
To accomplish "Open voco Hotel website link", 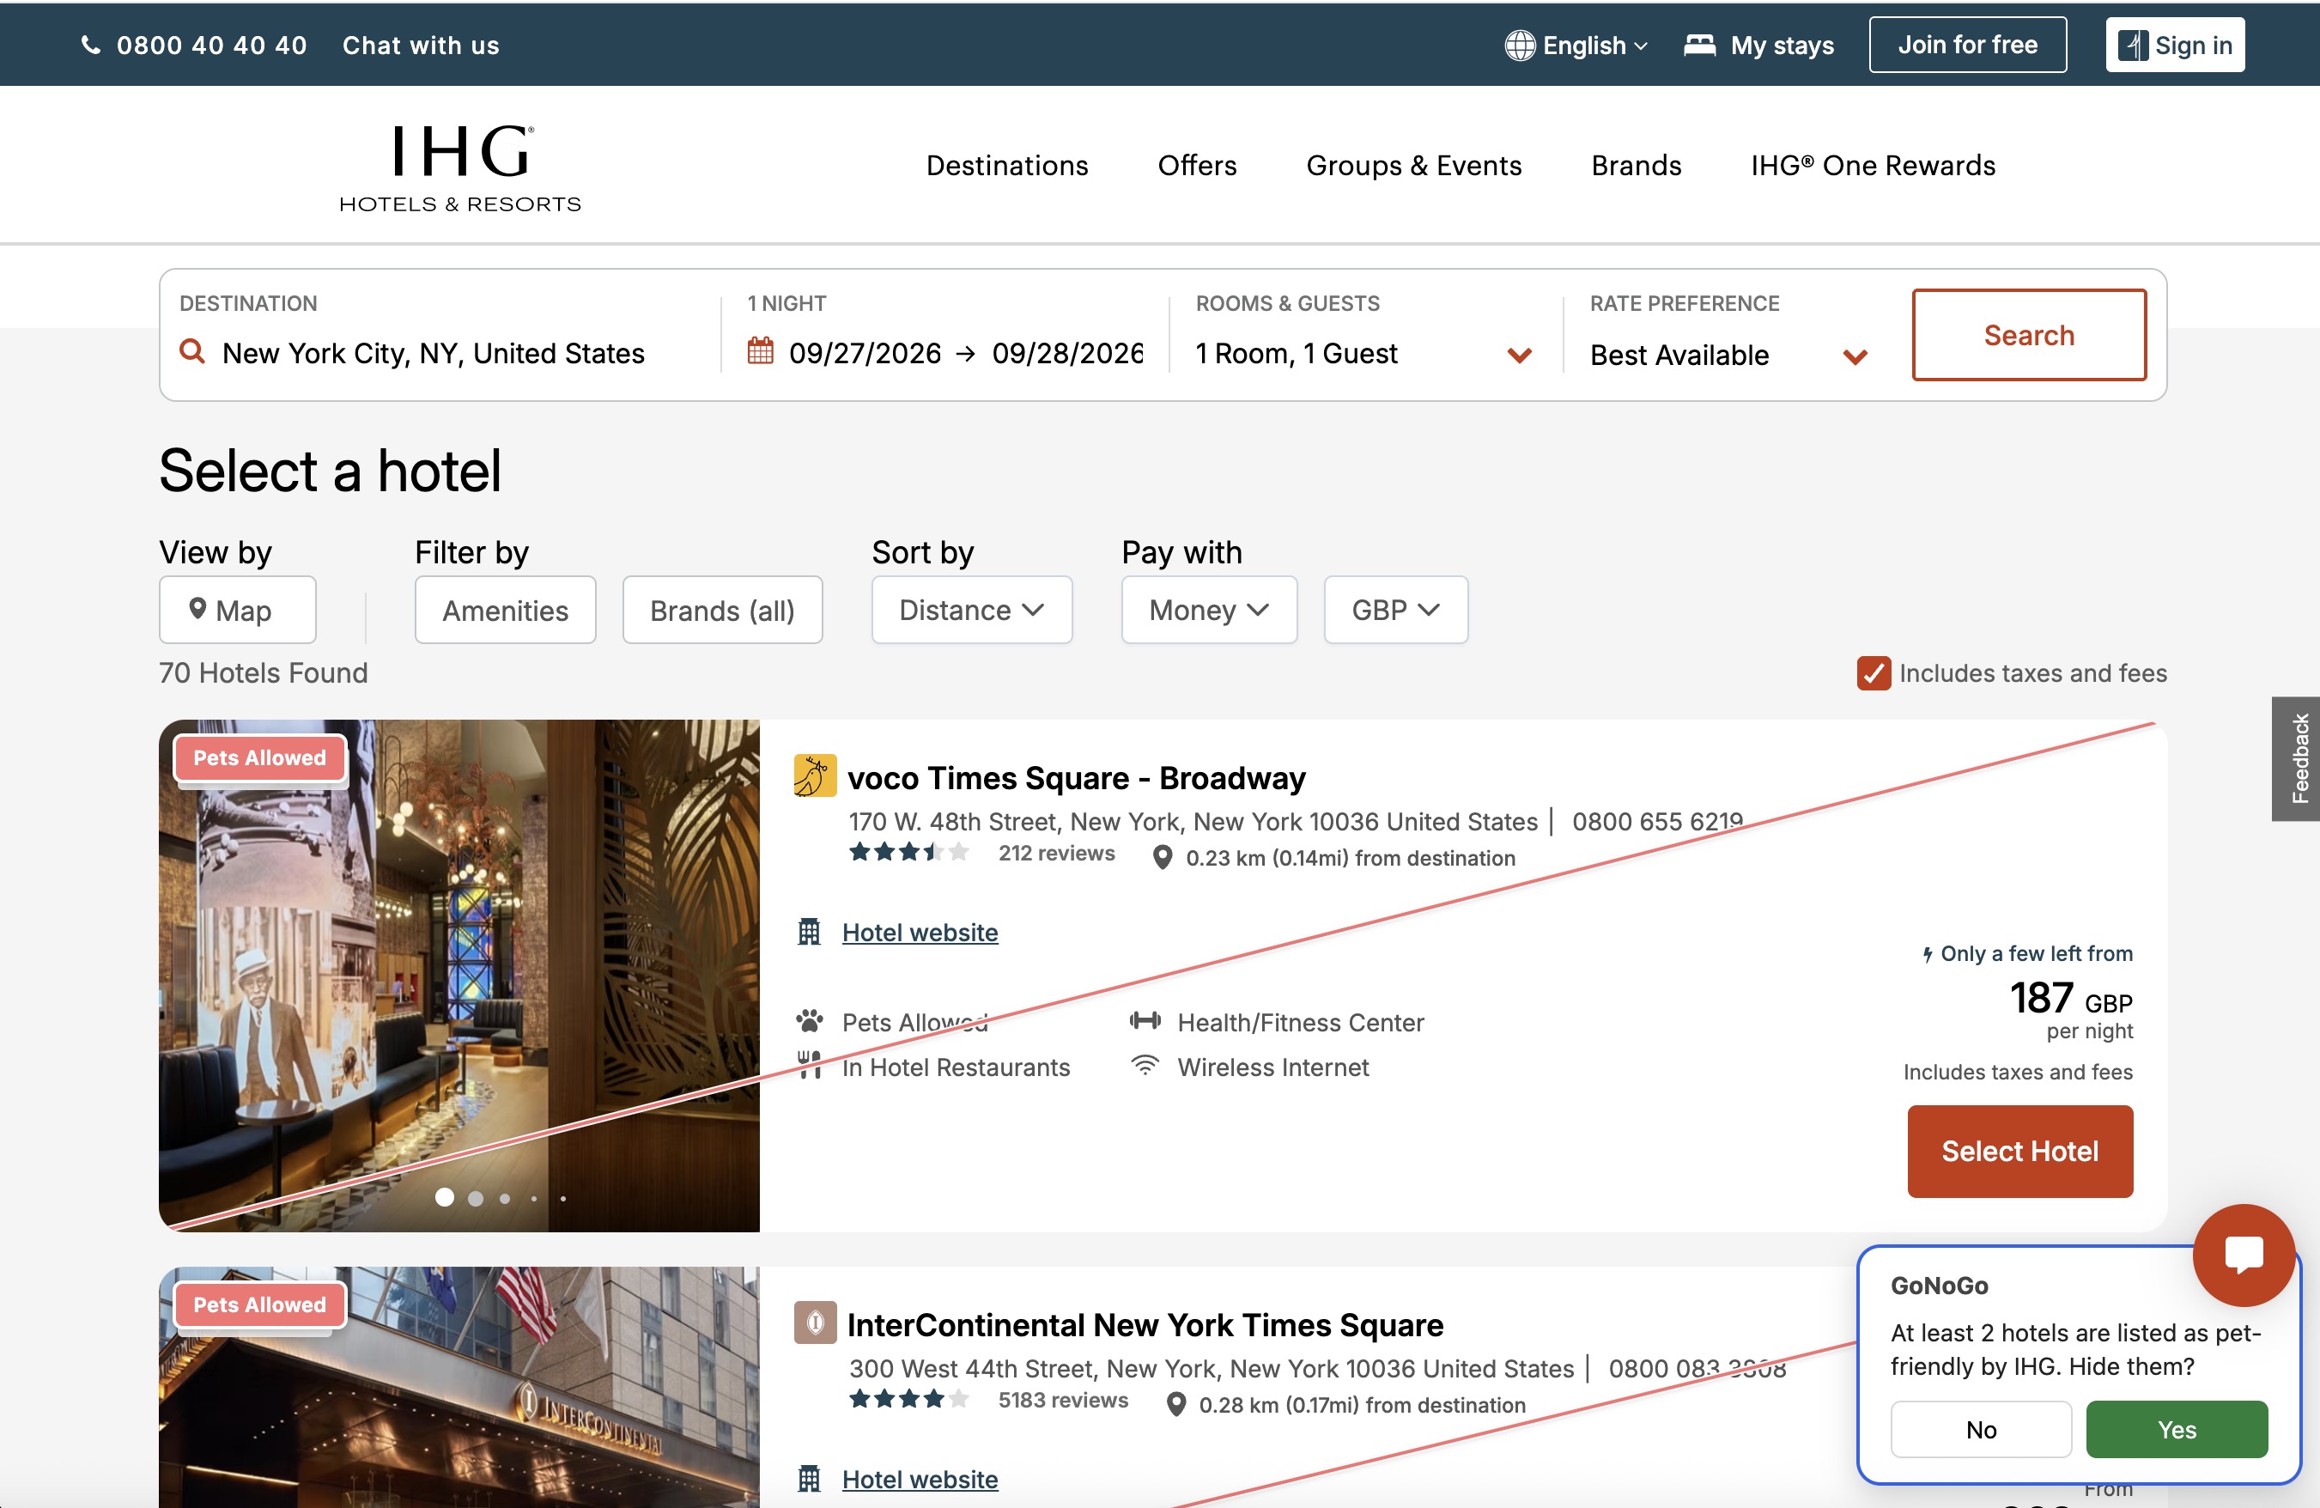I will [x=920, y=932].
